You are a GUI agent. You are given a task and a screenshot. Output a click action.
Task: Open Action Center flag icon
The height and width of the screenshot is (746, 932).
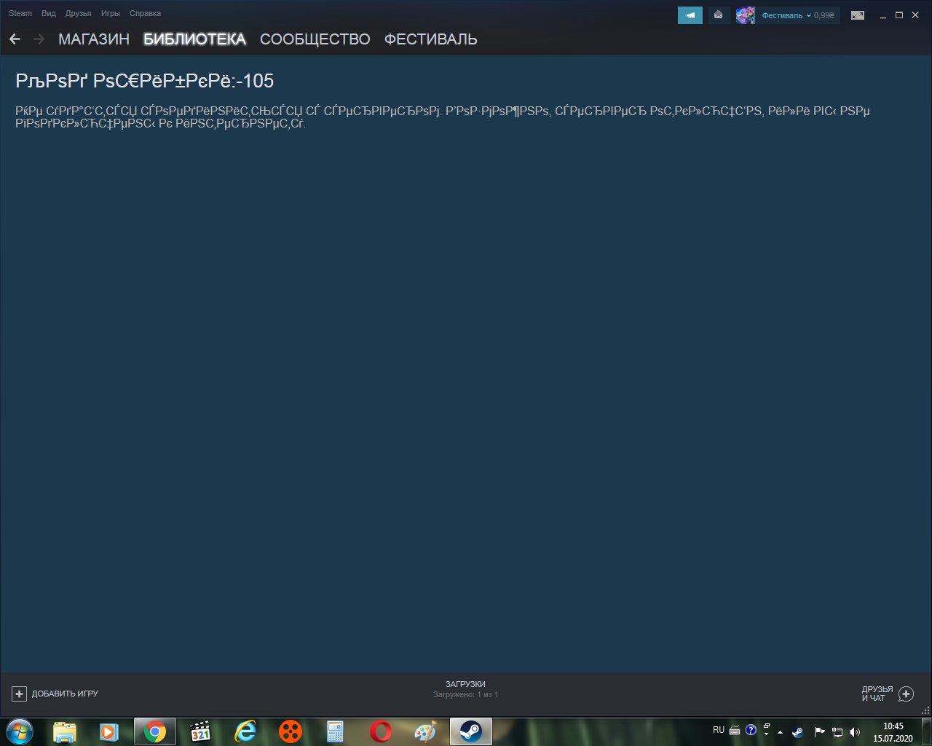pos(819,731)
